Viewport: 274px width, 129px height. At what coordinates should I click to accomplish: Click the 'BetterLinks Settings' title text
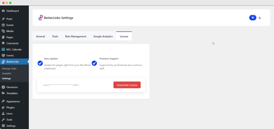59,18
